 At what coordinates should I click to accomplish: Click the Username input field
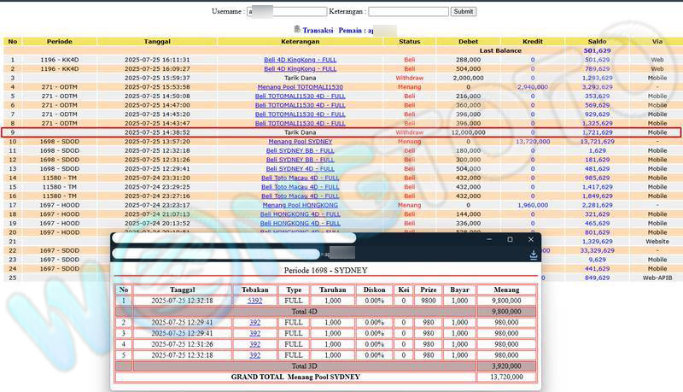(287, 12)
